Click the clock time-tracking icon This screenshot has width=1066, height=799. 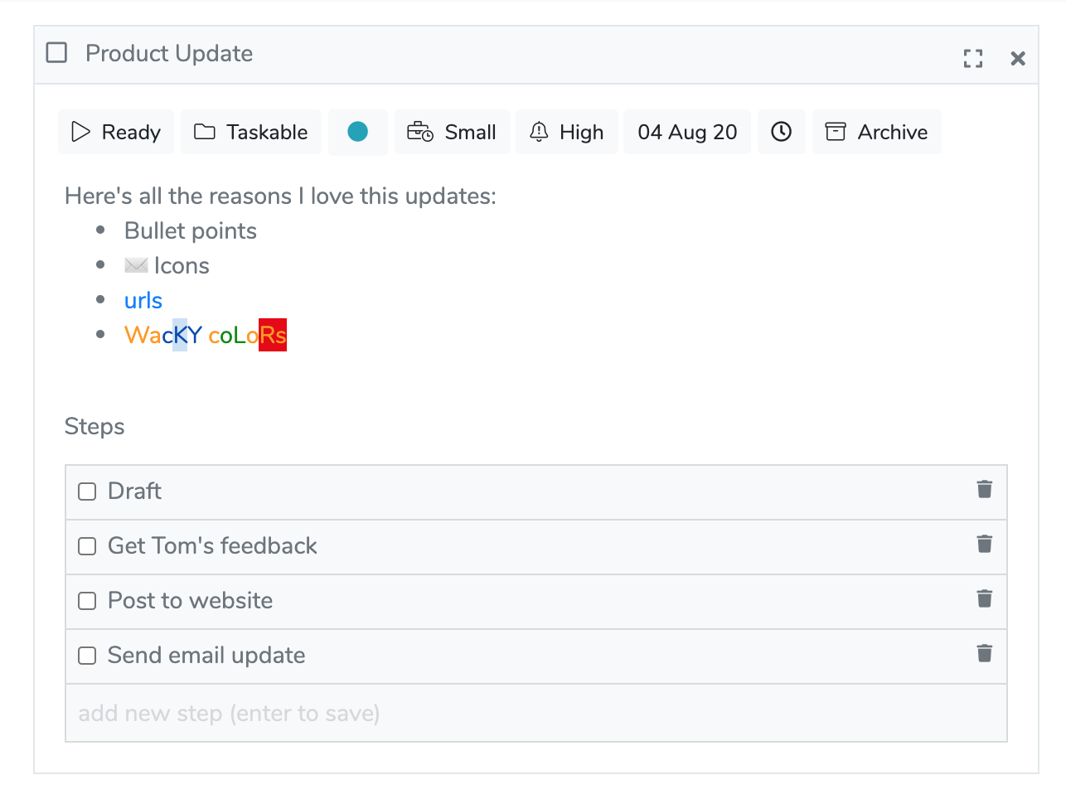pos(781,132)
